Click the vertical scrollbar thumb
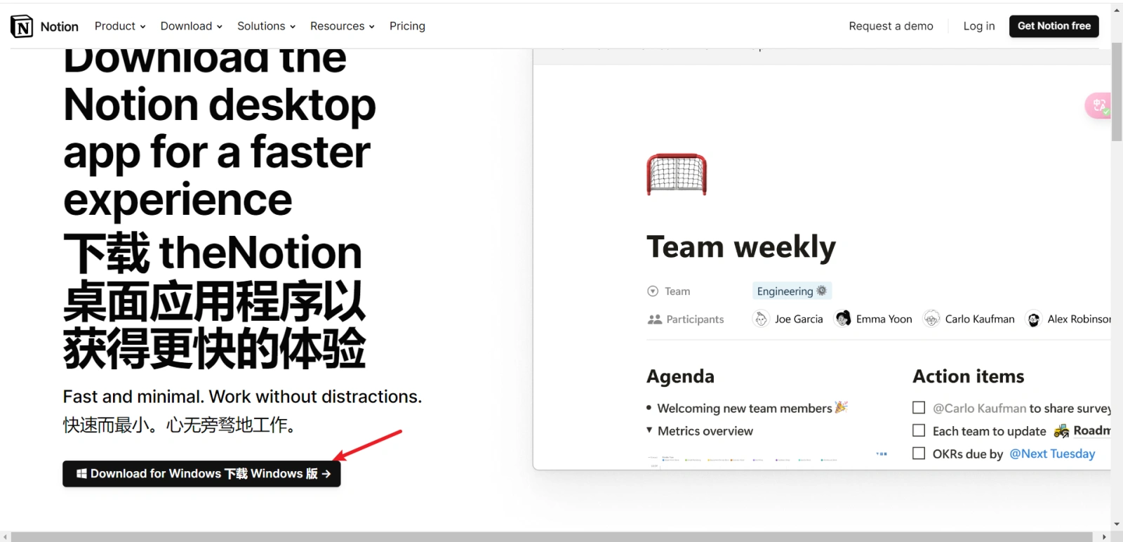1123x542 pixels. pos(1117,92)
